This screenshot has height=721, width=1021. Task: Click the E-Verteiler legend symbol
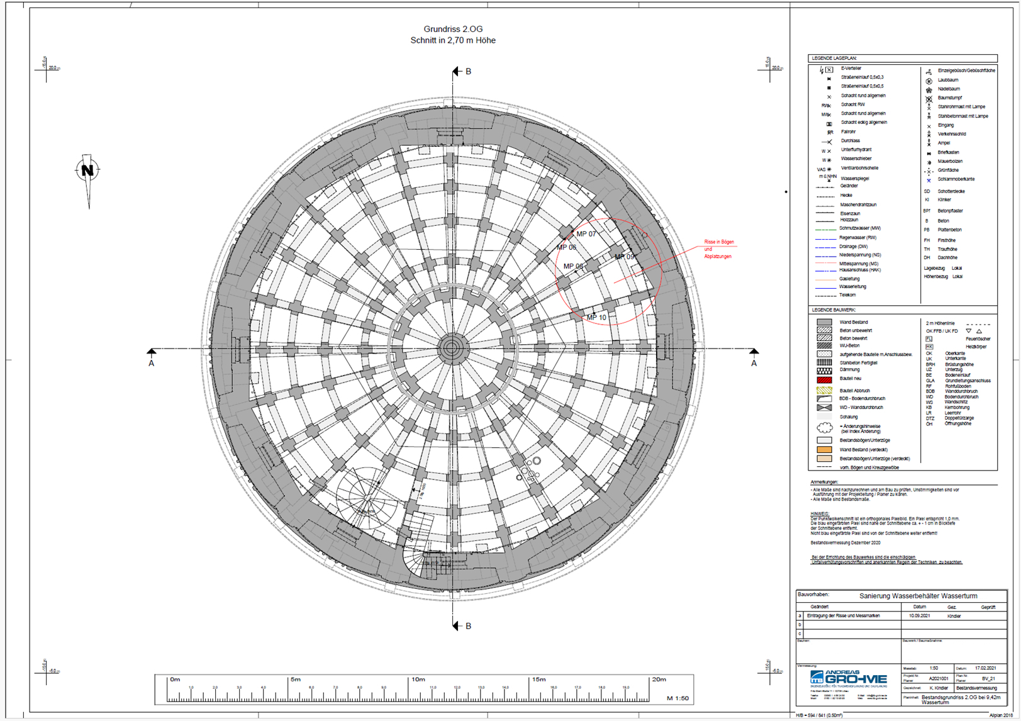click(827, 69)
